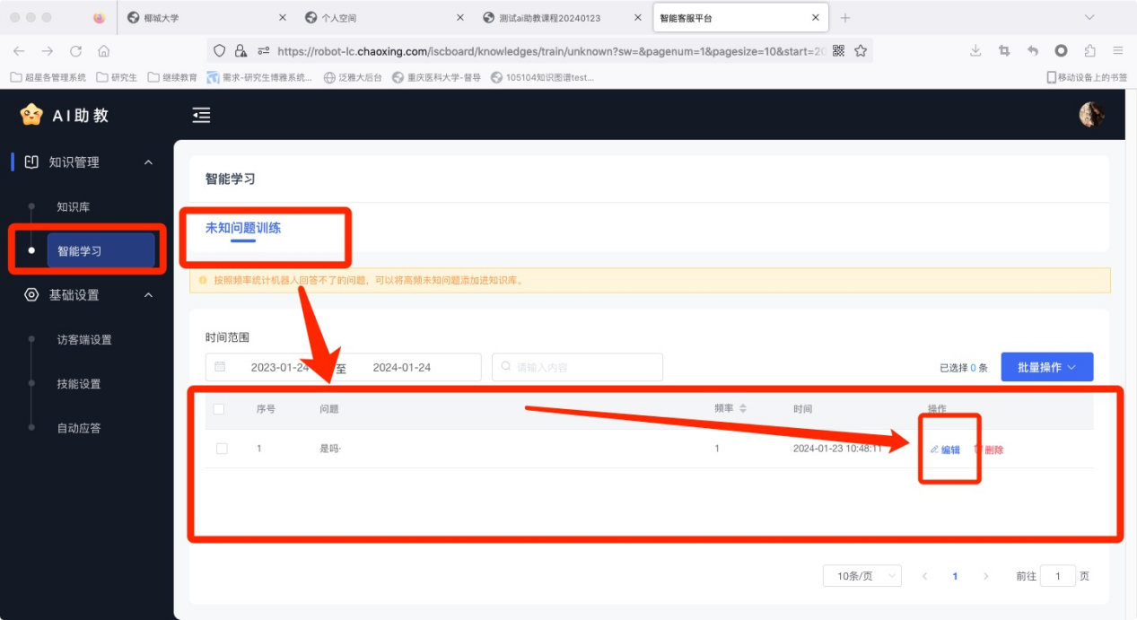This screenshot has height=620, width=1137.
Task: Click the browser home icon
Action: pos(104,51)
